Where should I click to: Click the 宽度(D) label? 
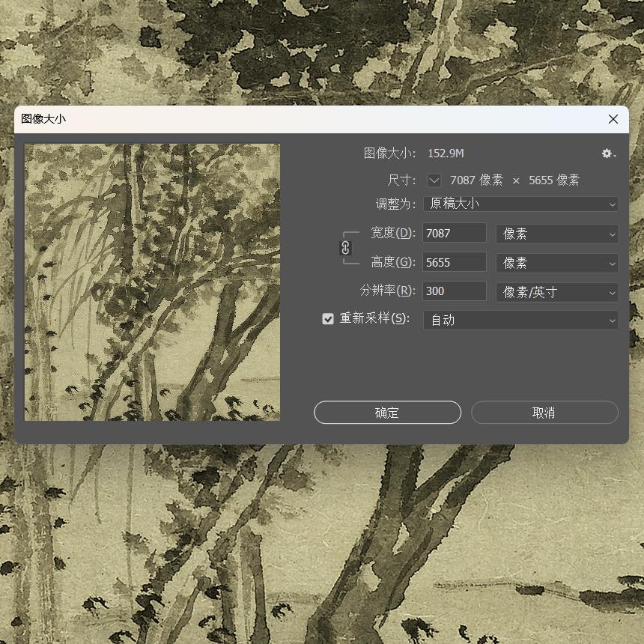393,233
